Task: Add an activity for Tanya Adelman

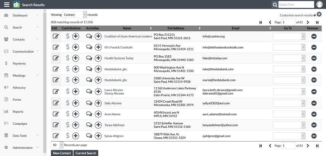Action: click(98, 125)
